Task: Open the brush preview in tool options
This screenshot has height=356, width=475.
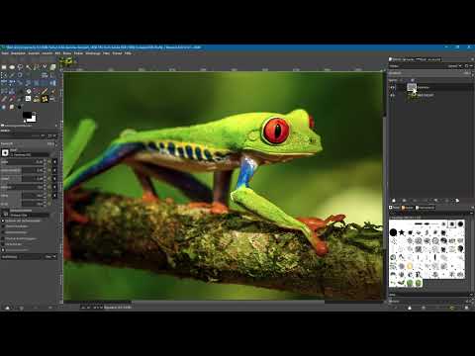Action: pos(5,152)
